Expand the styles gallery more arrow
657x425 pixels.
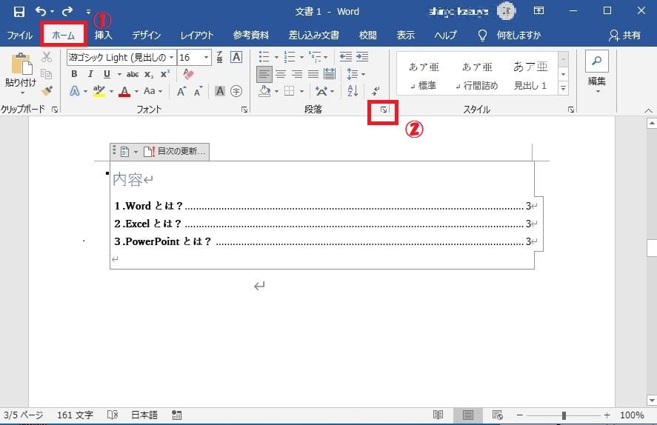(x=563, y=88)
